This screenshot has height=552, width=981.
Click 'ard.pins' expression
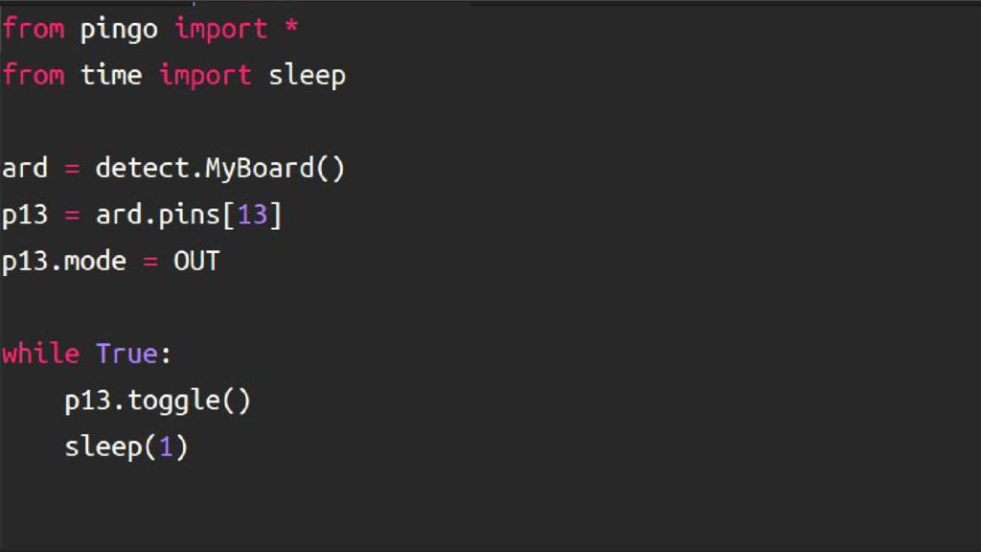pyautogui.click(x=158, y=216)
